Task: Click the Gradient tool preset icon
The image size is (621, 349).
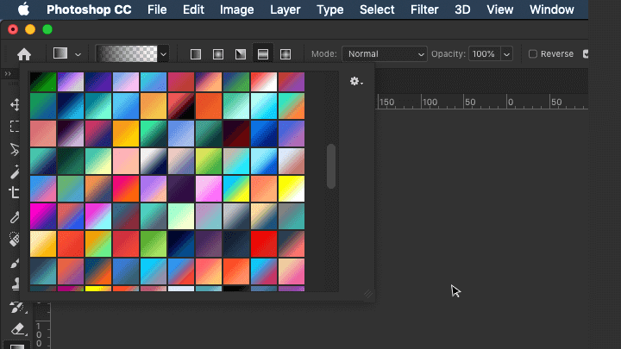Action: coord(60,53)
